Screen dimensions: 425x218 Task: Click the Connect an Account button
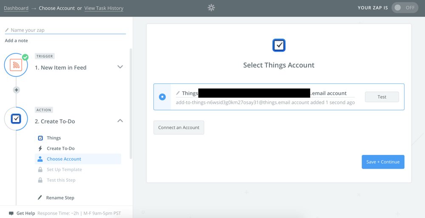pyautogui.click(x=178, y=128)
